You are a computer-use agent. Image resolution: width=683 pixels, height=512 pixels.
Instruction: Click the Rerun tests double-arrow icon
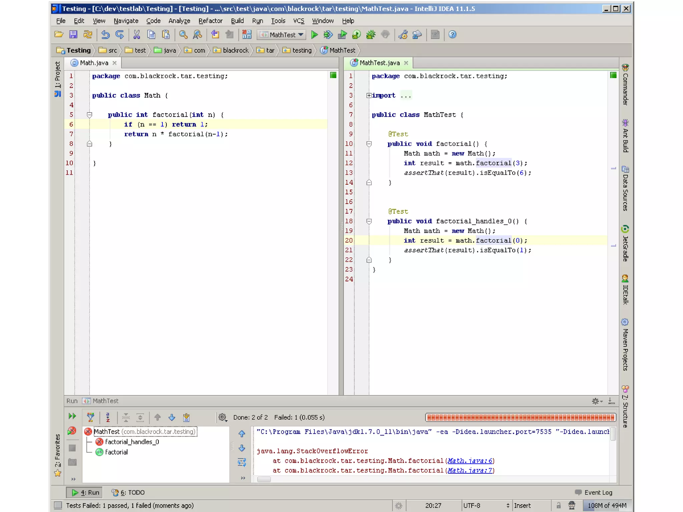pyautogui.click(x=72, y=416)
